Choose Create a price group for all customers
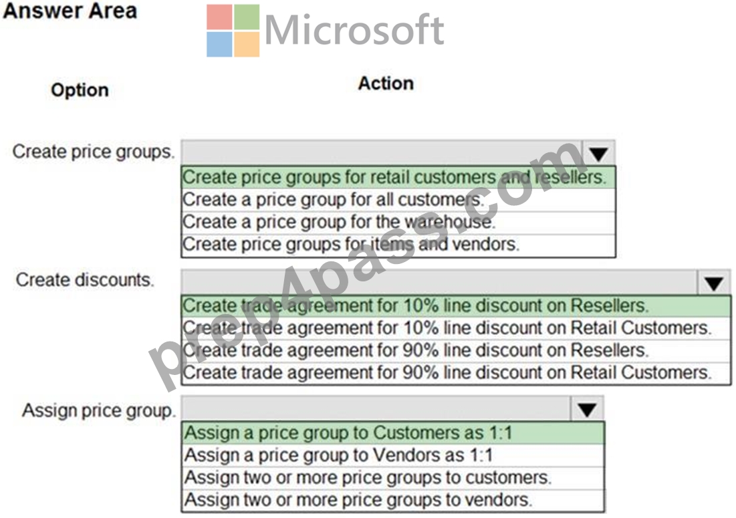Image resolution: width=736 pixels, height=518 pixels. coord(398,200)
